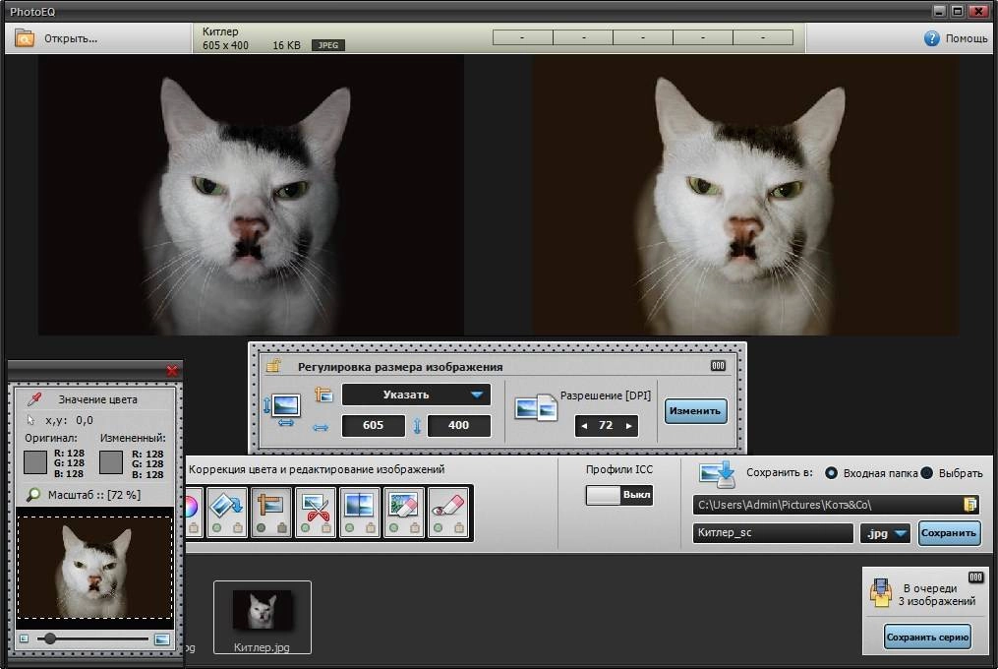The image size is (998, 669).
Task: Click the Масштаб :: [72 %] text
Action: [94, 495]
